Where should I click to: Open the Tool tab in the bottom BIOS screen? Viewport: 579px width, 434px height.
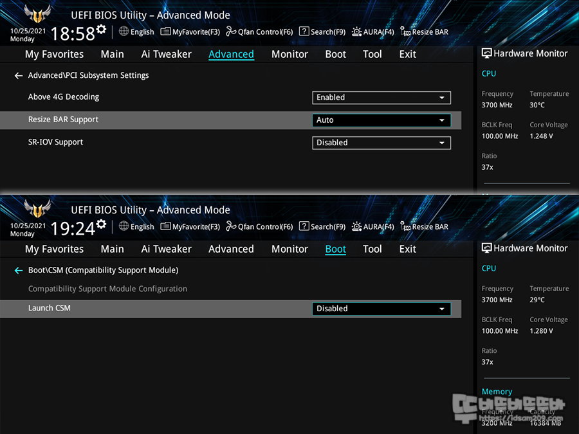point(372,249)
